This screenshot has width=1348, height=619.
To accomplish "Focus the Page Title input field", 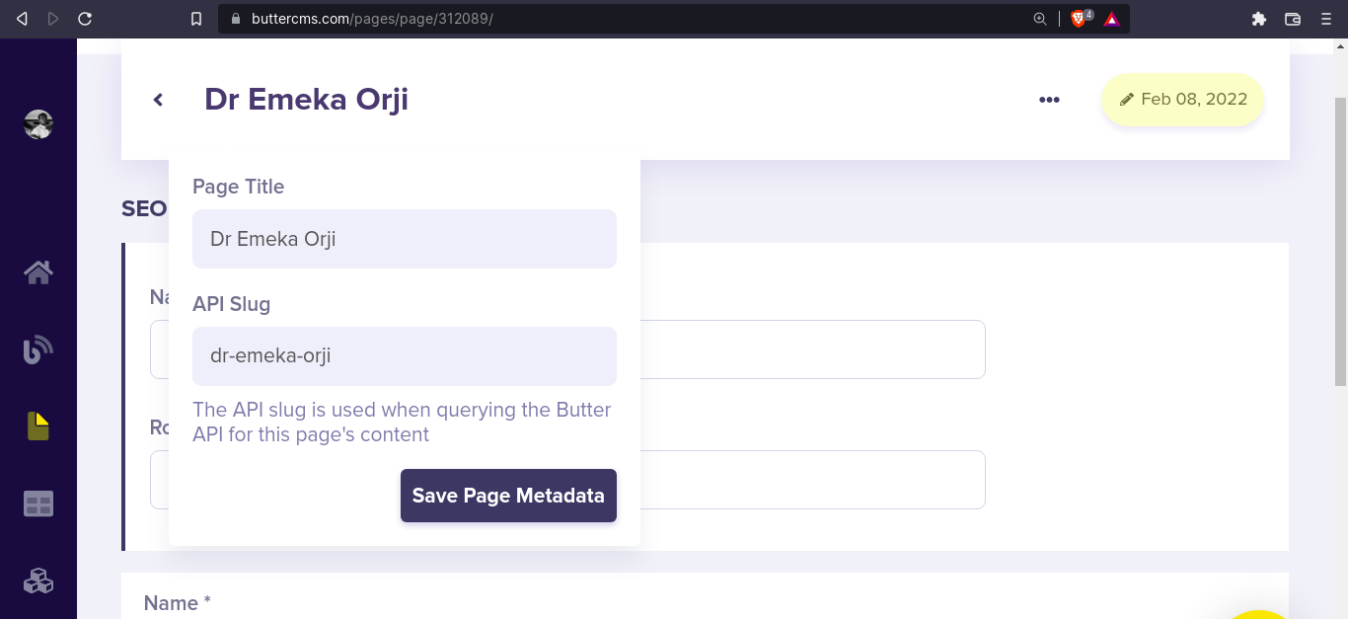I will (x=405, y=239).
